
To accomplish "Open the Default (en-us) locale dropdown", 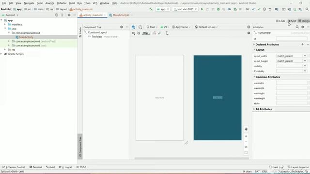I will point(206,27).
